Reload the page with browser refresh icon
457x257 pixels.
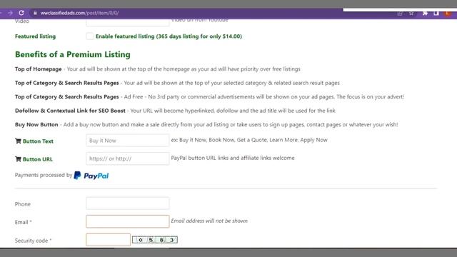(x=21, y=13)
